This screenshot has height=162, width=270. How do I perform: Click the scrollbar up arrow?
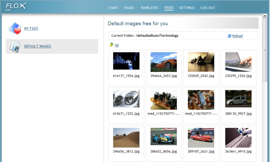click(x=265, y=16)
